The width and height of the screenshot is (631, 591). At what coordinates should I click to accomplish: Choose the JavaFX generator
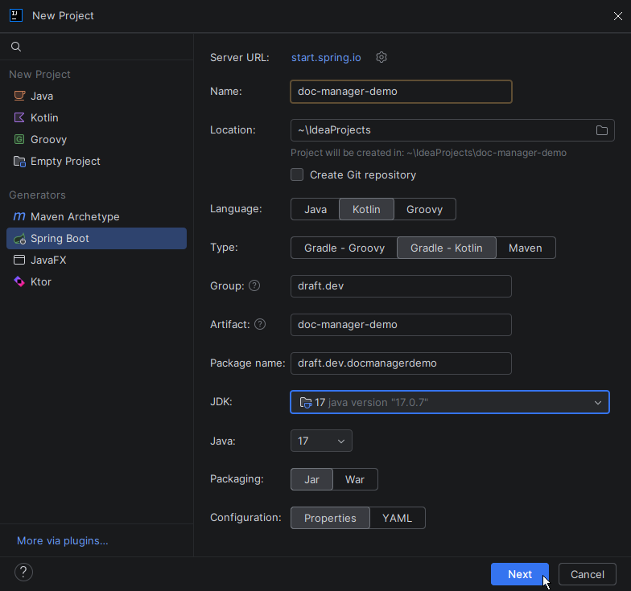click(x=97, y=261)
